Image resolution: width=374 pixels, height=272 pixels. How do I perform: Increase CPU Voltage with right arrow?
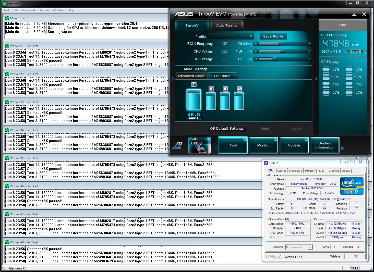309,52
